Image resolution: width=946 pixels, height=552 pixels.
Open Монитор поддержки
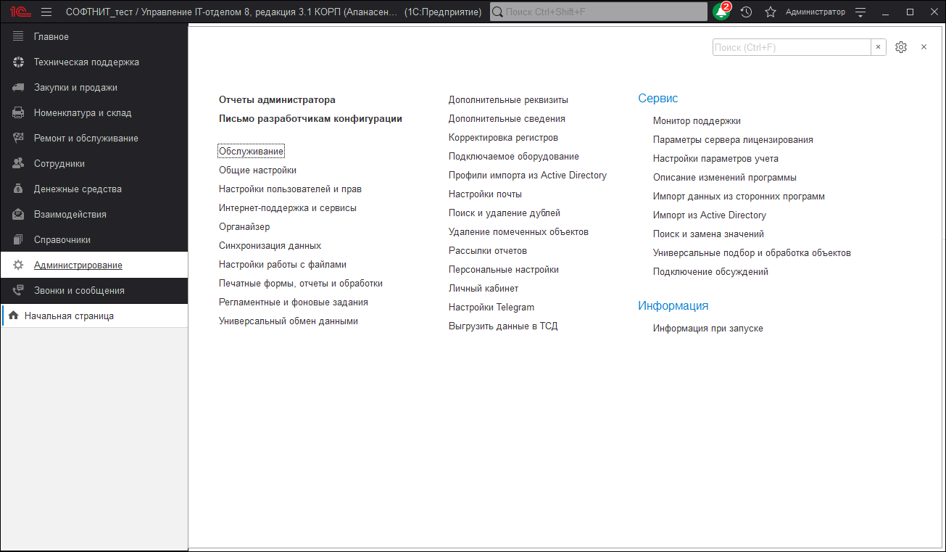(x=697, y=120)
